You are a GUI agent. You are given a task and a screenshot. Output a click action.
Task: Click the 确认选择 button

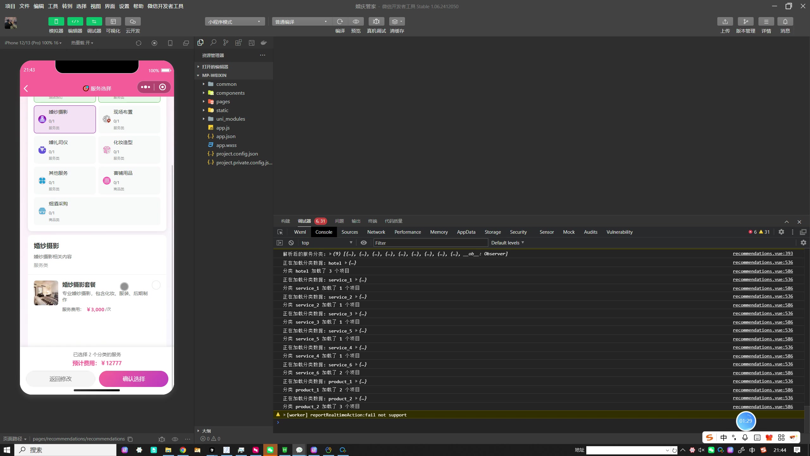(x=134, y=379)
